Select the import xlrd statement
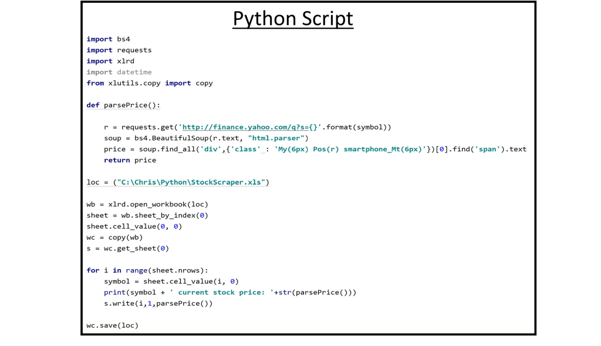Image resolution: width=601 pixels, height=346 pixels. [110, 61]
